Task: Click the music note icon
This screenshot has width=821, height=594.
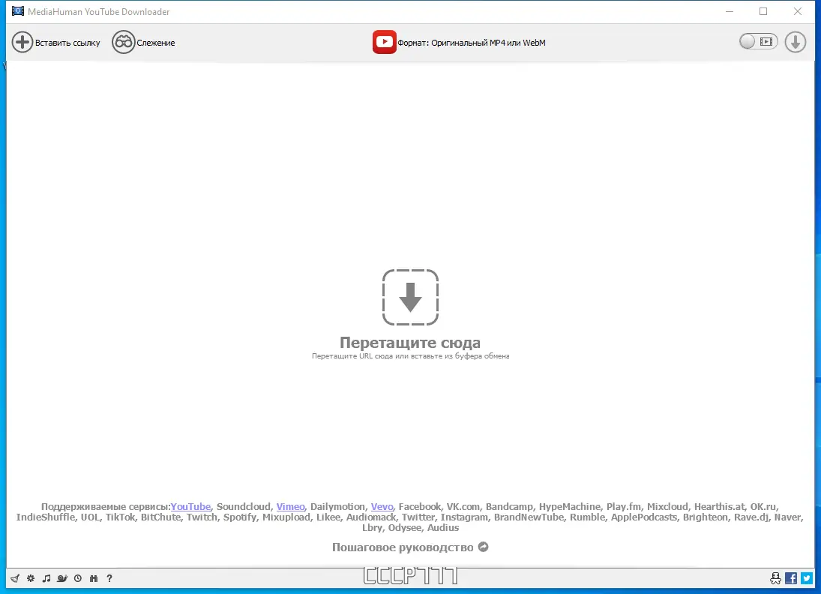Action: pyautogui.click(x=46, y=578)
